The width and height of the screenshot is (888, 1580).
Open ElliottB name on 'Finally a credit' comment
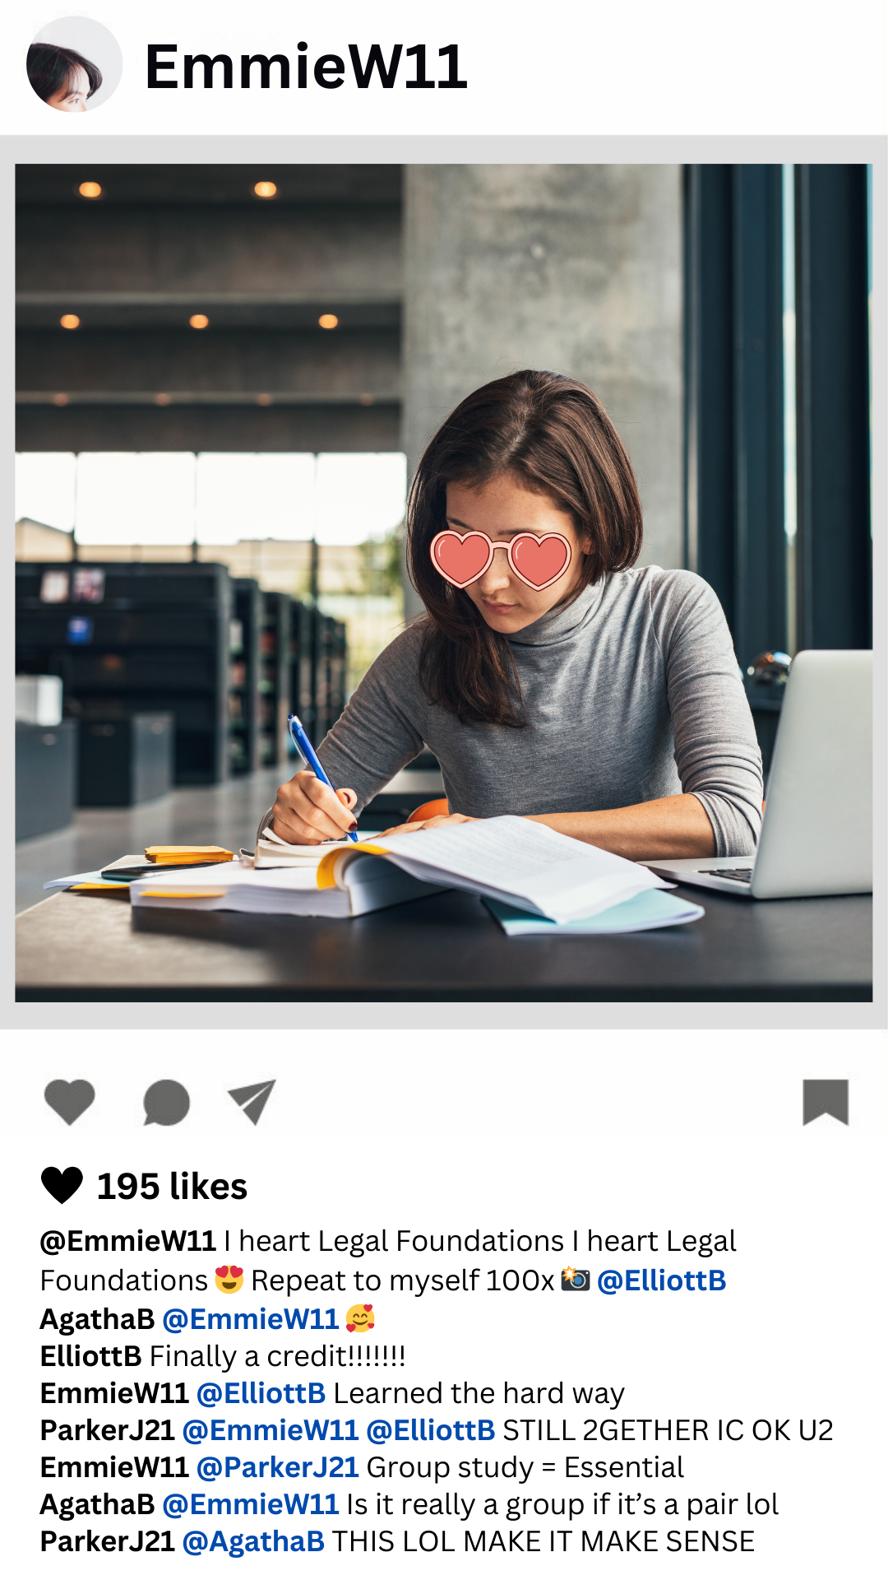point(91,1356)
